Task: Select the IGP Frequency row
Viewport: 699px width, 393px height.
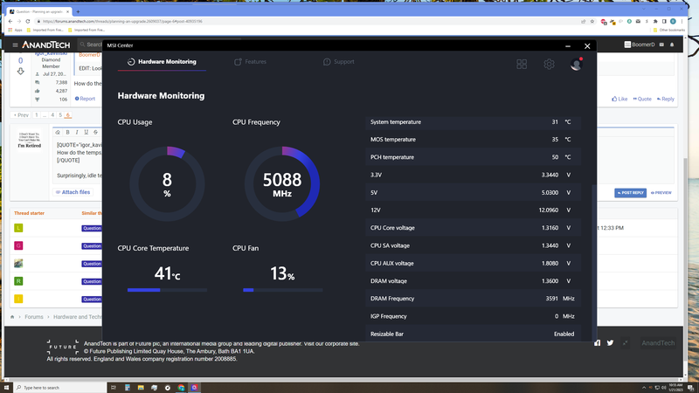Action: click(x=473, y=316)
